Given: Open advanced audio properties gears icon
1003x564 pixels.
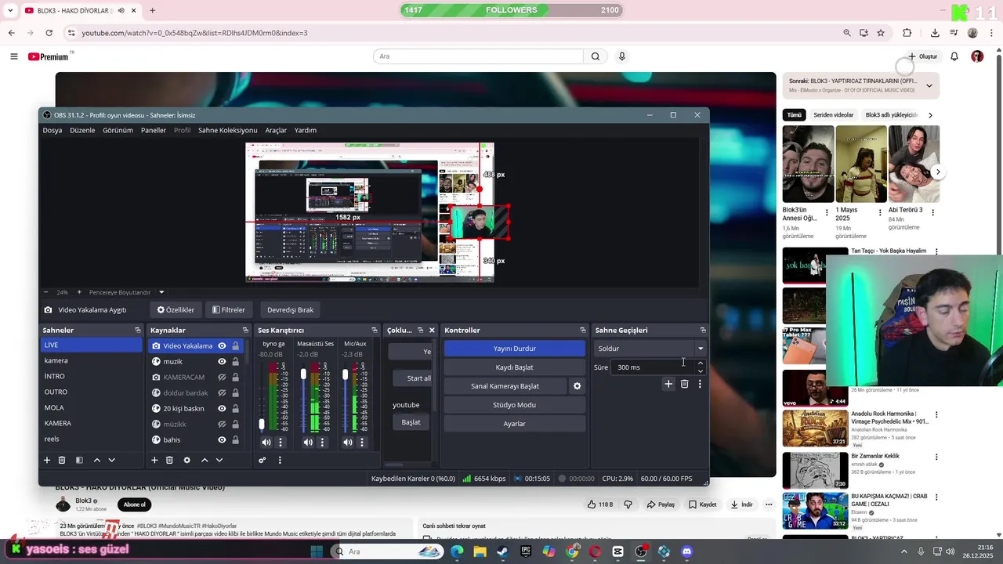Looking at the screenshot, I should tap(263, 461).
